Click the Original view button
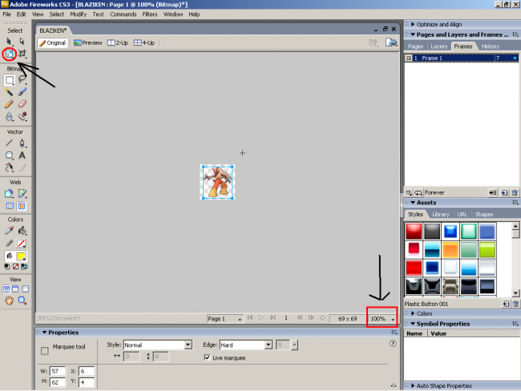 coord(53,42)
